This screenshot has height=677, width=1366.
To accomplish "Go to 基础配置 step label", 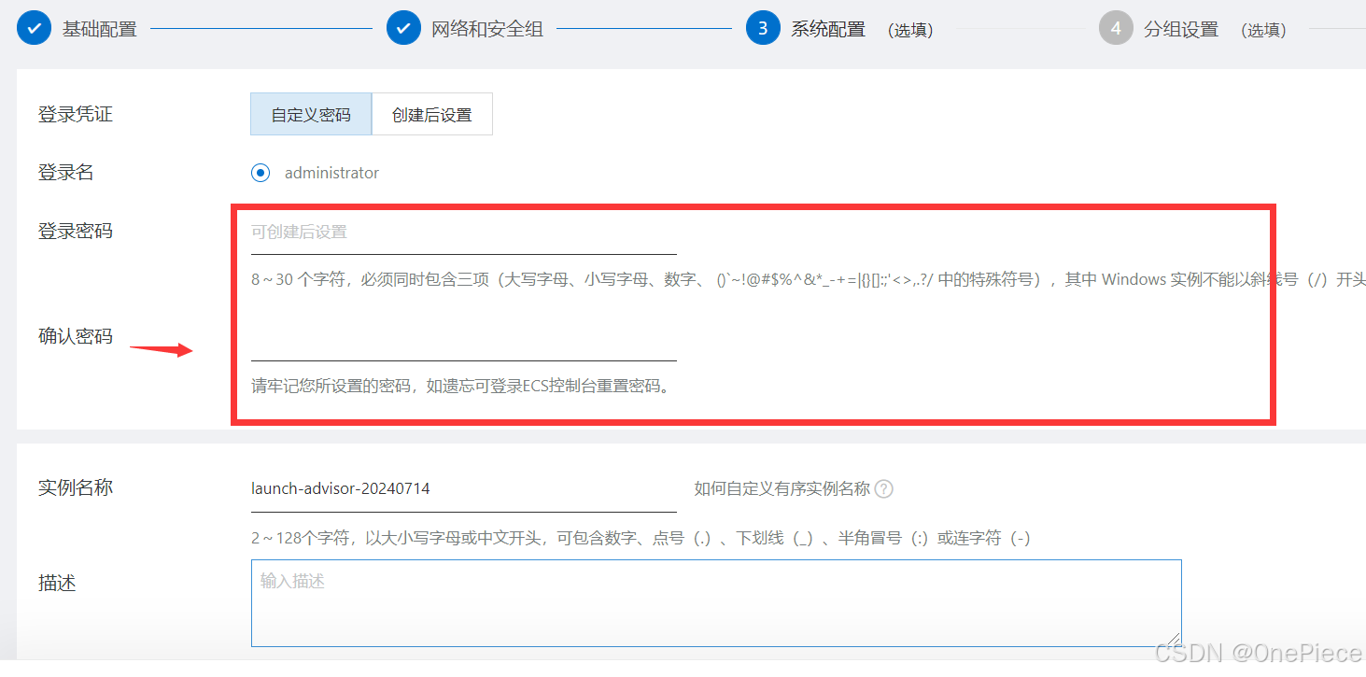I will tap(100, 29).
